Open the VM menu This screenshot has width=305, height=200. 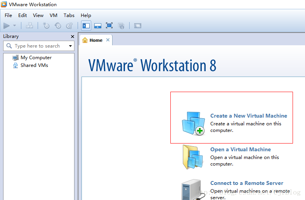tap(54, 15)
